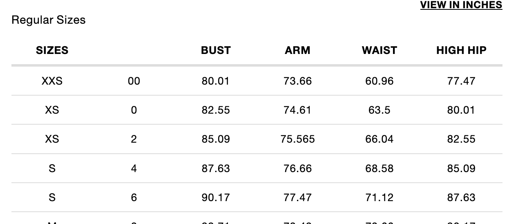Click bust value 80.01 for XXS
509x224 pixels.
(216, 81)
